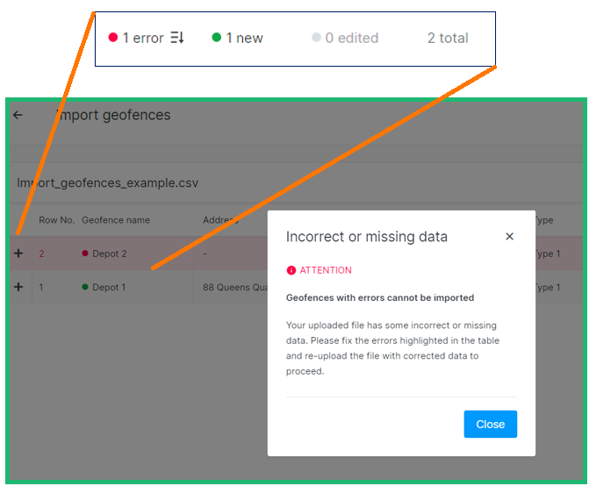Select the 2 total counter

pyautogui.click(x=448, y=38)
